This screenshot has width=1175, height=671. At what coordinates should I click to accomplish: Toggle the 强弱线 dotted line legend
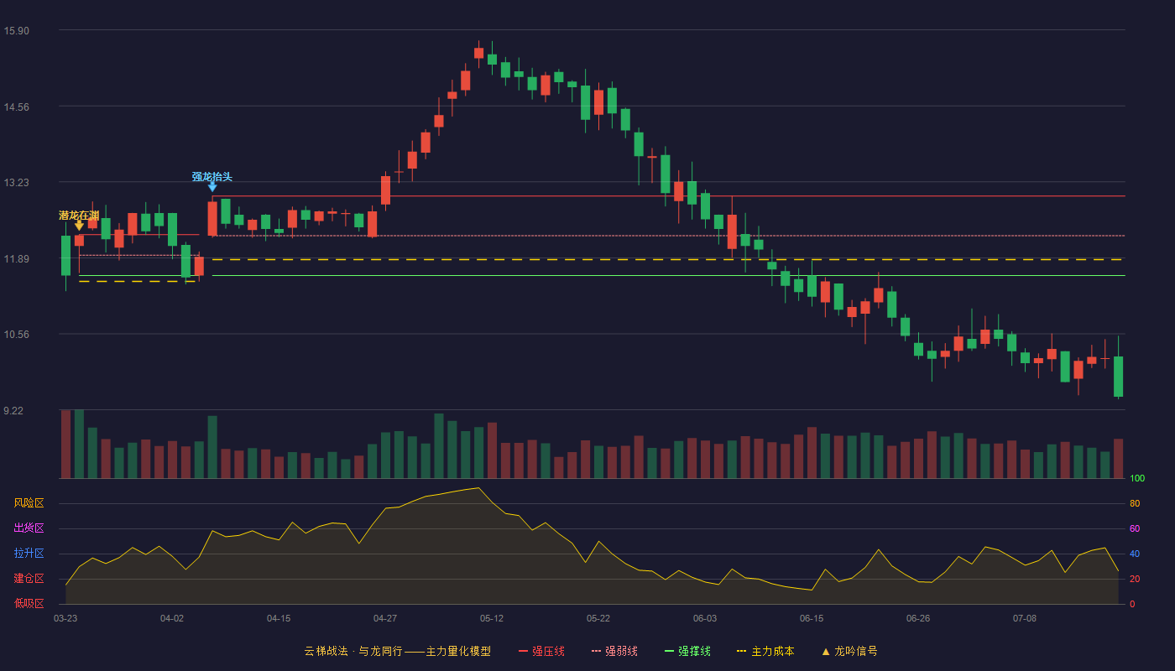point(614,651)
